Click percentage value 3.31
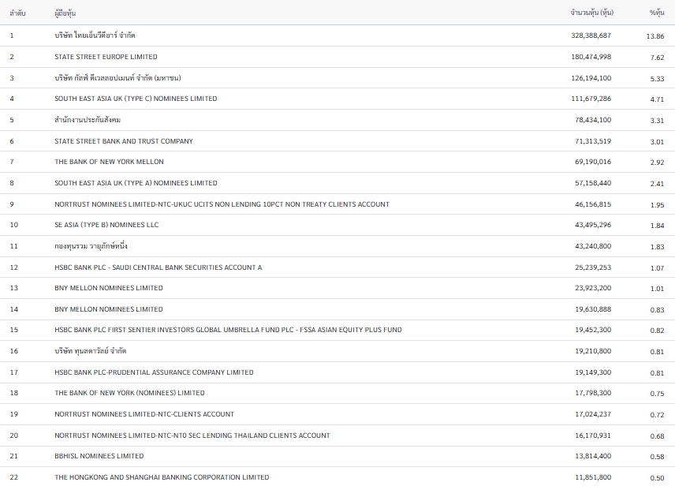Image resolution: width=675 pixels, height=486 pixels. click(658, 121)
